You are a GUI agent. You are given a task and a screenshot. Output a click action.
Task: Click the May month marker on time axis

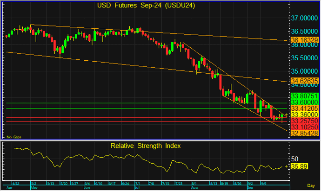pyautogui.click(x=33, y=189)
